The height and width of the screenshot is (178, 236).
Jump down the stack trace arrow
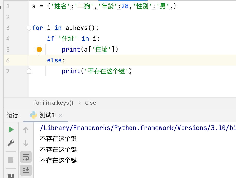pyautogui.click(x=26, y=143)
